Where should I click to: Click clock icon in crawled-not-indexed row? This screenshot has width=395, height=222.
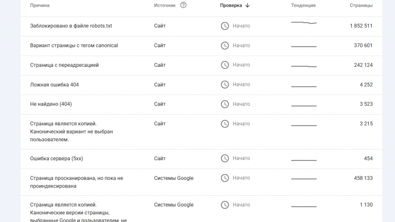point(225,178)
